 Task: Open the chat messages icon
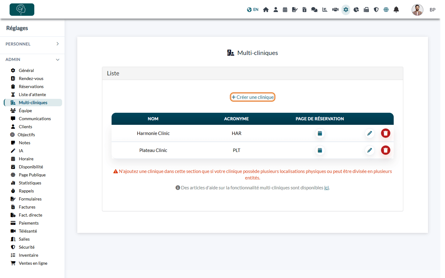click(x=314, y=10)
